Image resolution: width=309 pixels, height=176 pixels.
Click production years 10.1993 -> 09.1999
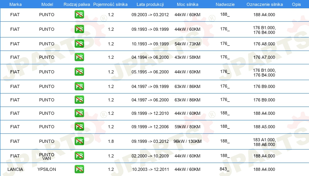pos(150,44)
